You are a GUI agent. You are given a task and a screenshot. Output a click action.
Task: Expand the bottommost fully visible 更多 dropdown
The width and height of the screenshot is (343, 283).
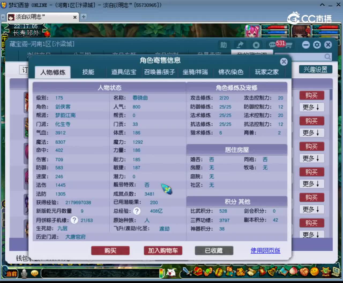point(312,210)
